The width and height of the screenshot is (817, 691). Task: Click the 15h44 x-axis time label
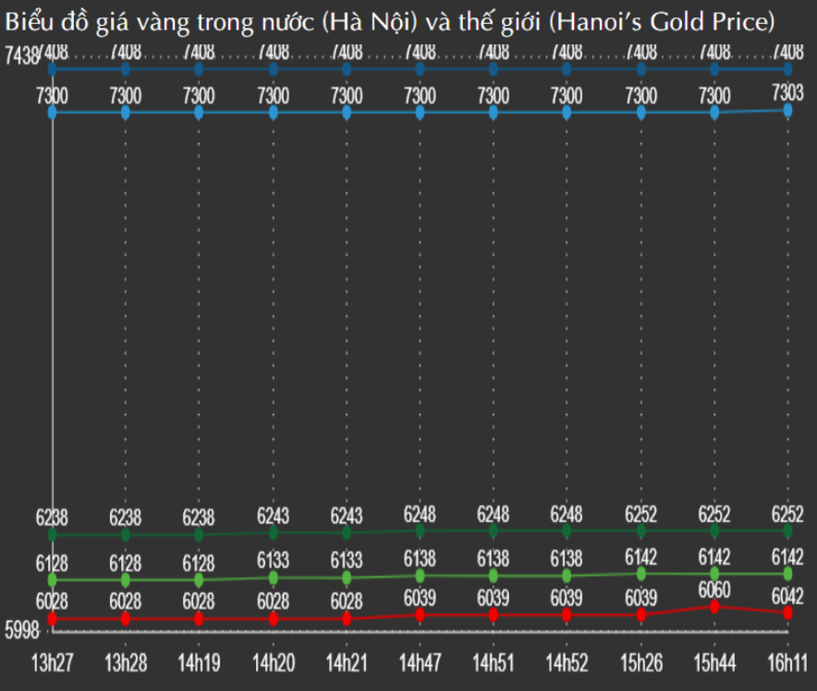[714, 663]
